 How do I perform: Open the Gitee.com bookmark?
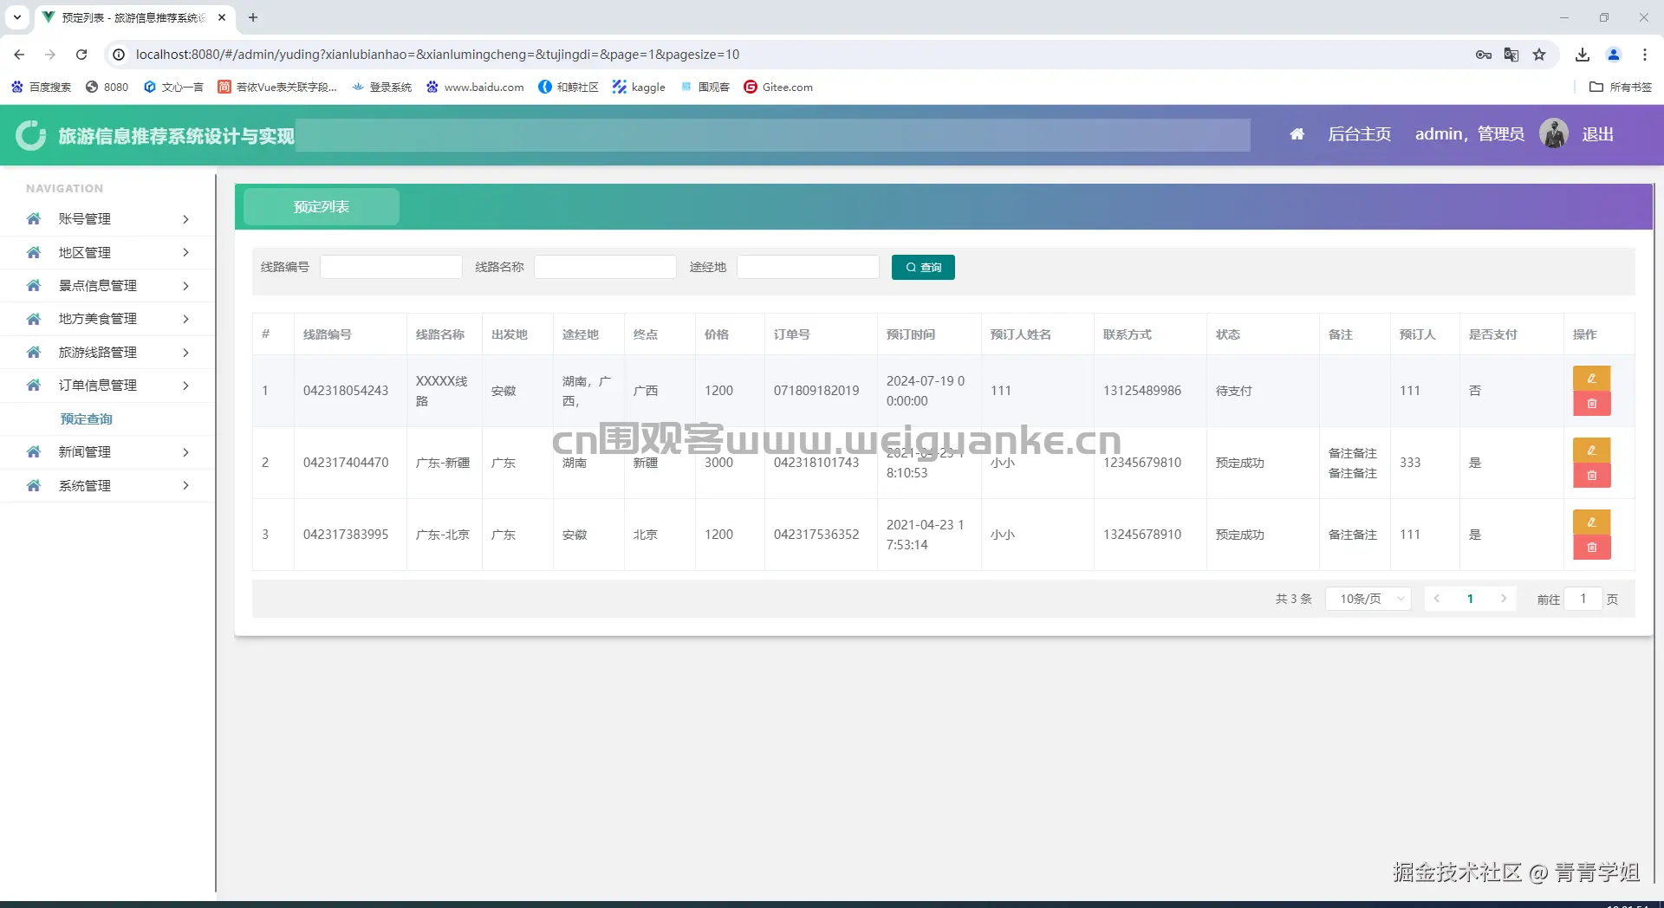point(778,87)
